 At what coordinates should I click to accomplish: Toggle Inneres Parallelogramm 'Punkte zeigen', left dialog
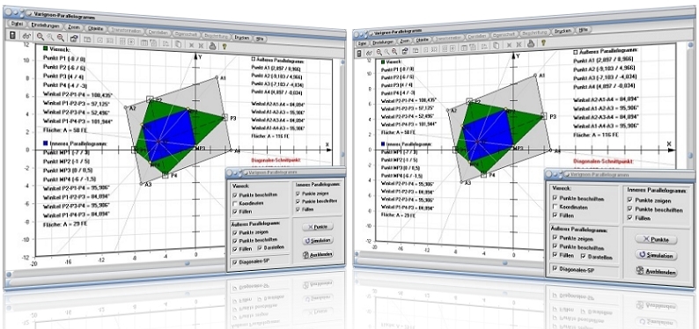pos(298,194)
